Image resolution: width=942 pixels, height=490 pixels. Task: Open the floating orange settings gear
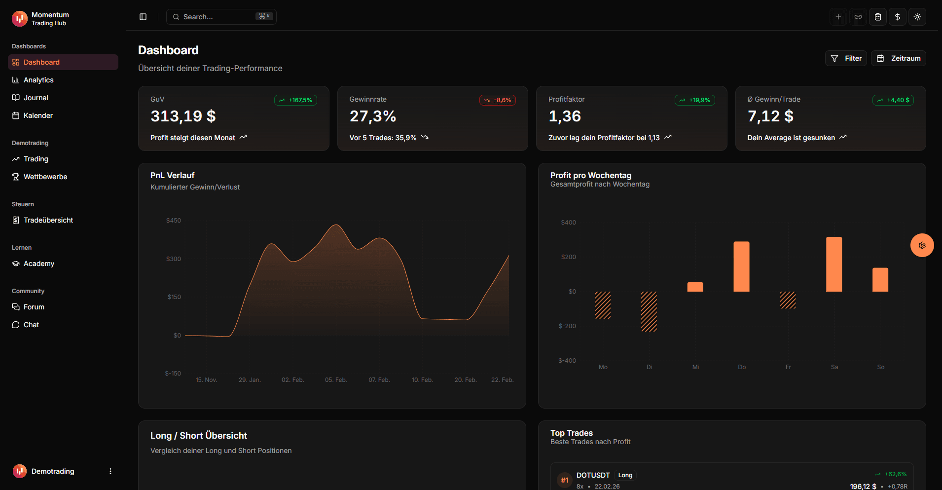pyautogui.click(x=922, y=245)
